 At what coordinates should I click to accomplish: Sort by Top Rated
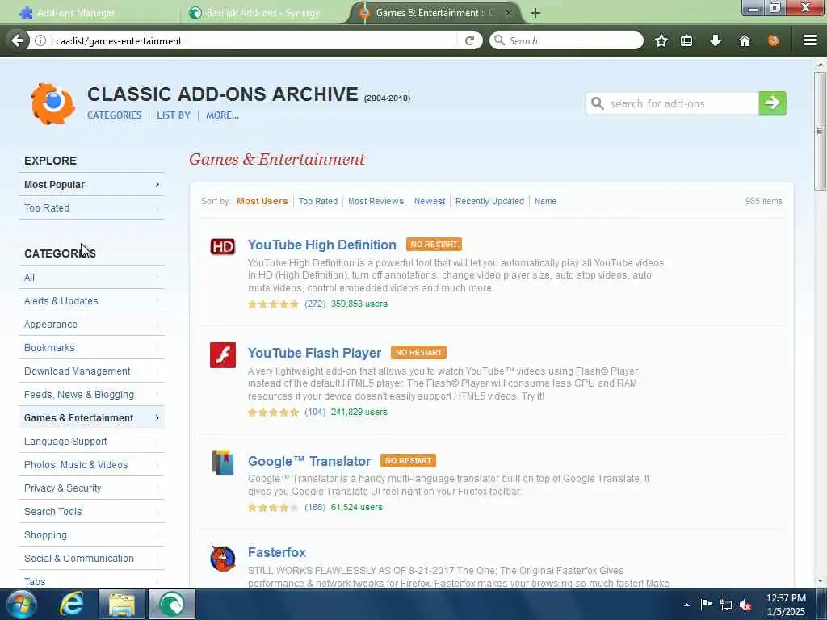318,201
